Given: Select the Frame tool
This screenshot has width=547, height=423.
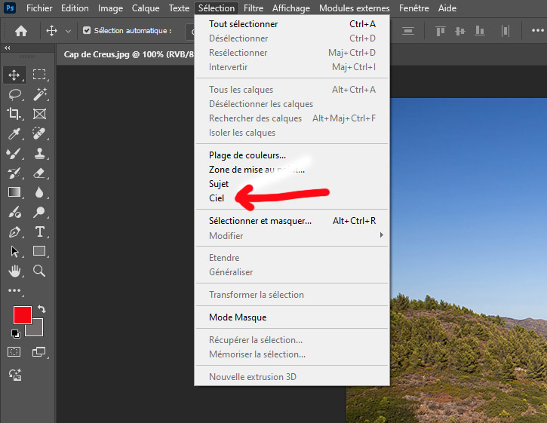Looking at the screenshot, I should click(39, 114).
